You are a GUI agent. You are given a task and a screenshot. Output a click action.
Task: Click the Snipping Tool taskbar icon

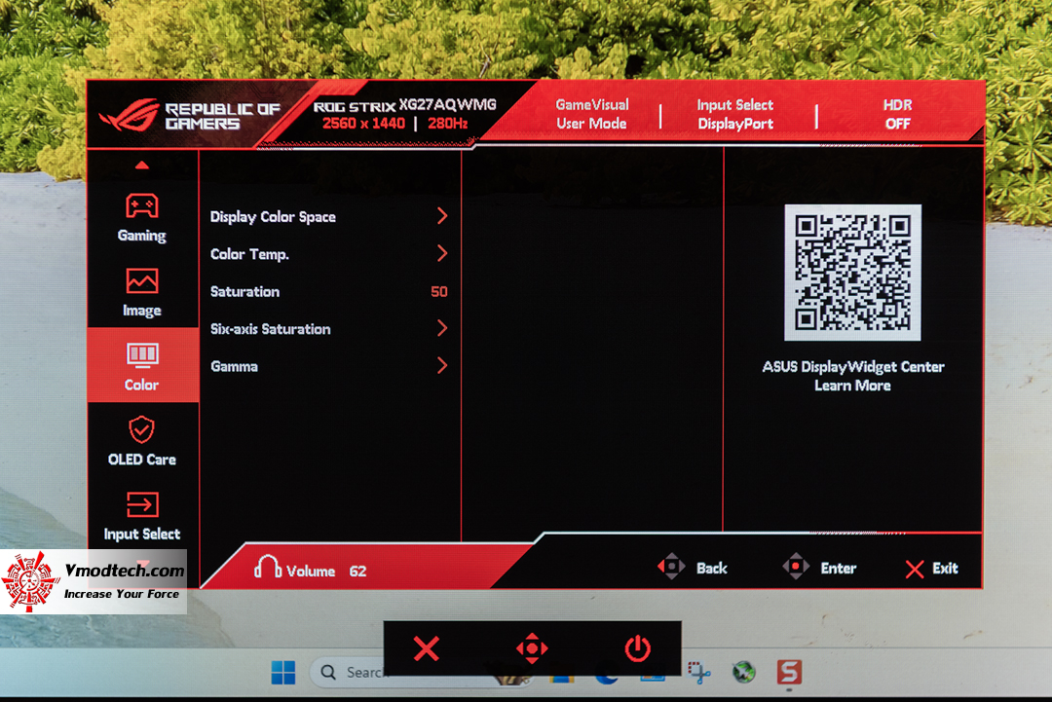click(699, 672)
